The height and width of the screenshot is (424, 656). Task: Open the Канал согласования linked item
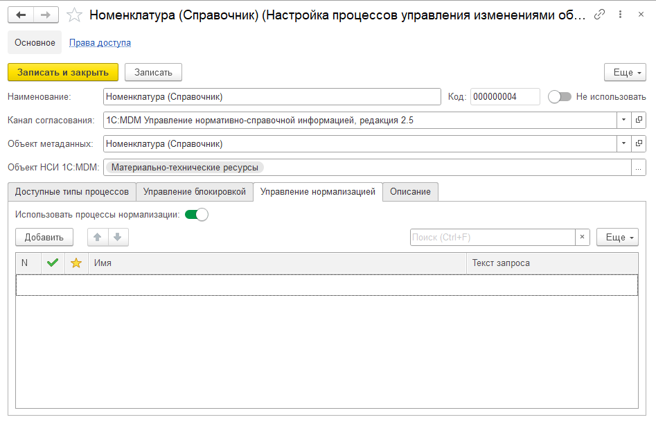coord(639,121)
